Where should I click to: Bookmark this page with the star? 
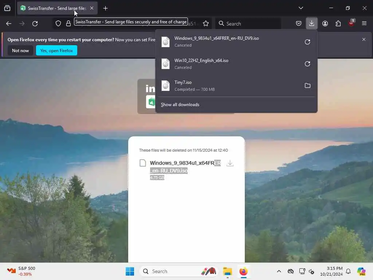click(206, 24)
